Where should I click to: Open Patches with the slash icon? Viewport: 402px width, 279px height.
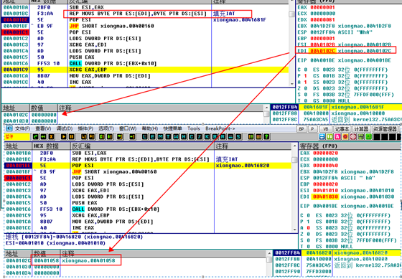pyautogui.click(x=199, y=137)
